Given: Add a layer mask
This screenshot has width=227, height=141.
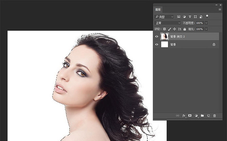Looking at the screenshot, I should tap(190, 115).
